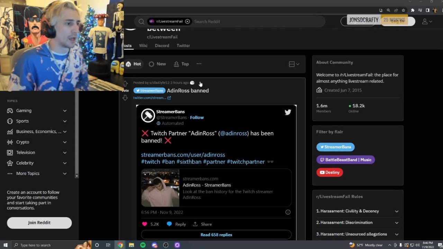Click Read 658 replies button
This screenshot has height=249, width=443.
pos(216,235)
